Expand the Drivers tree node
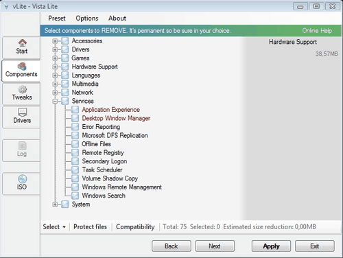Viewport: 343px width, 258px height. (55, 49)
